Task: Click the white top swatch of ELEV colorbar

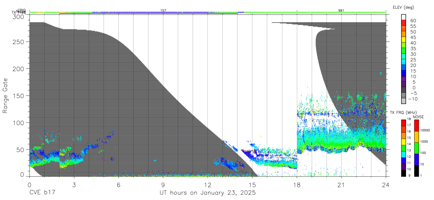Action: pyautogui.click(x=404, y=17)
